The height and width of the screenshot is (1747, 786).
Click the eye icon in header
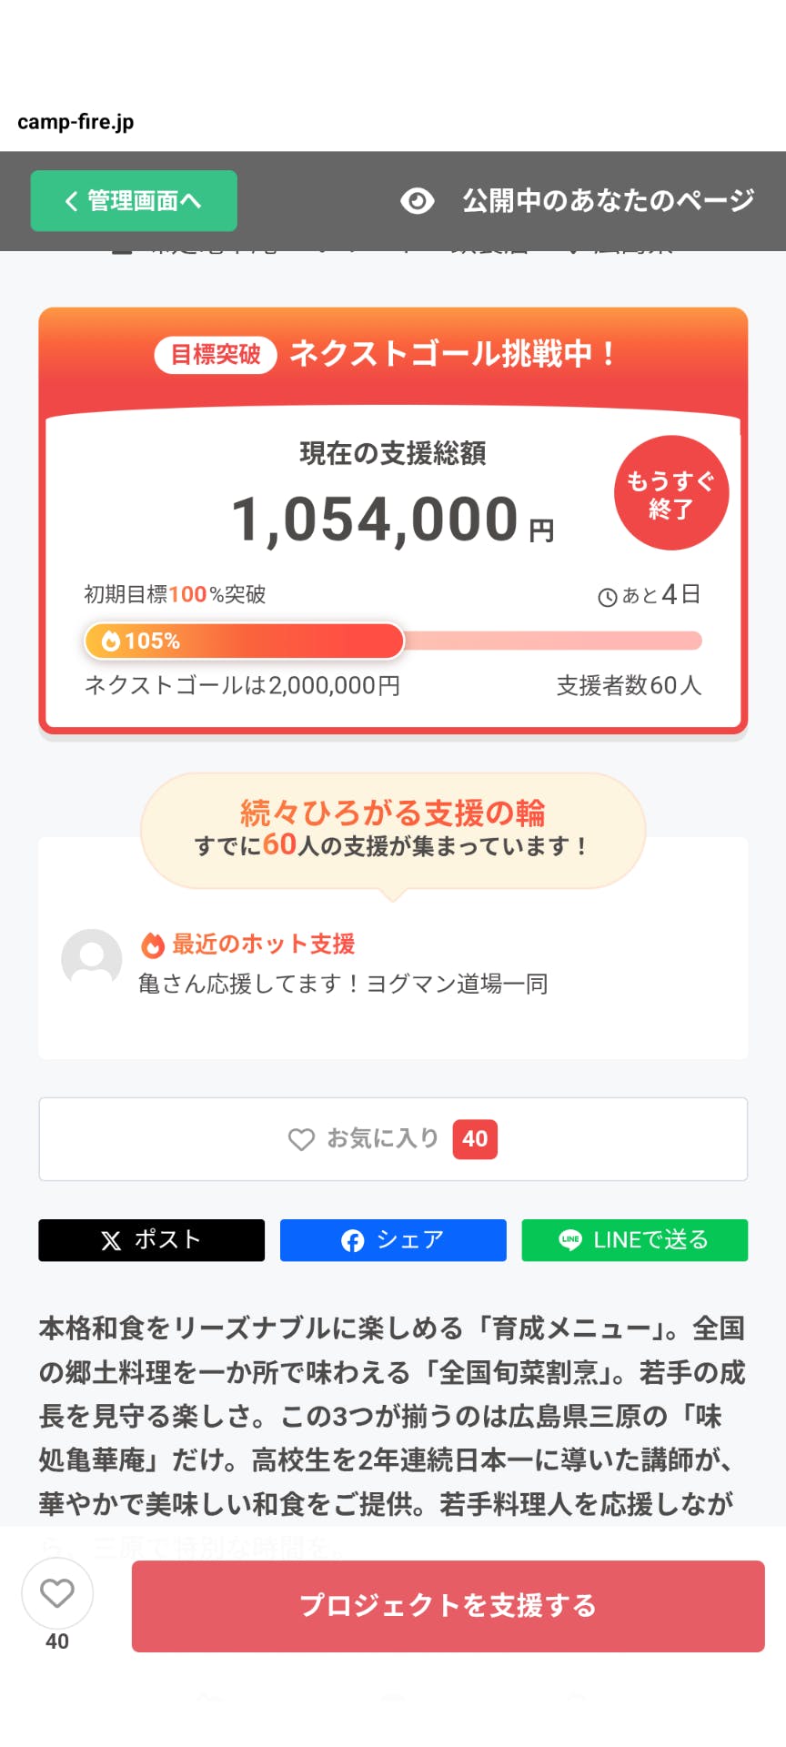click(x=418, y=201)
